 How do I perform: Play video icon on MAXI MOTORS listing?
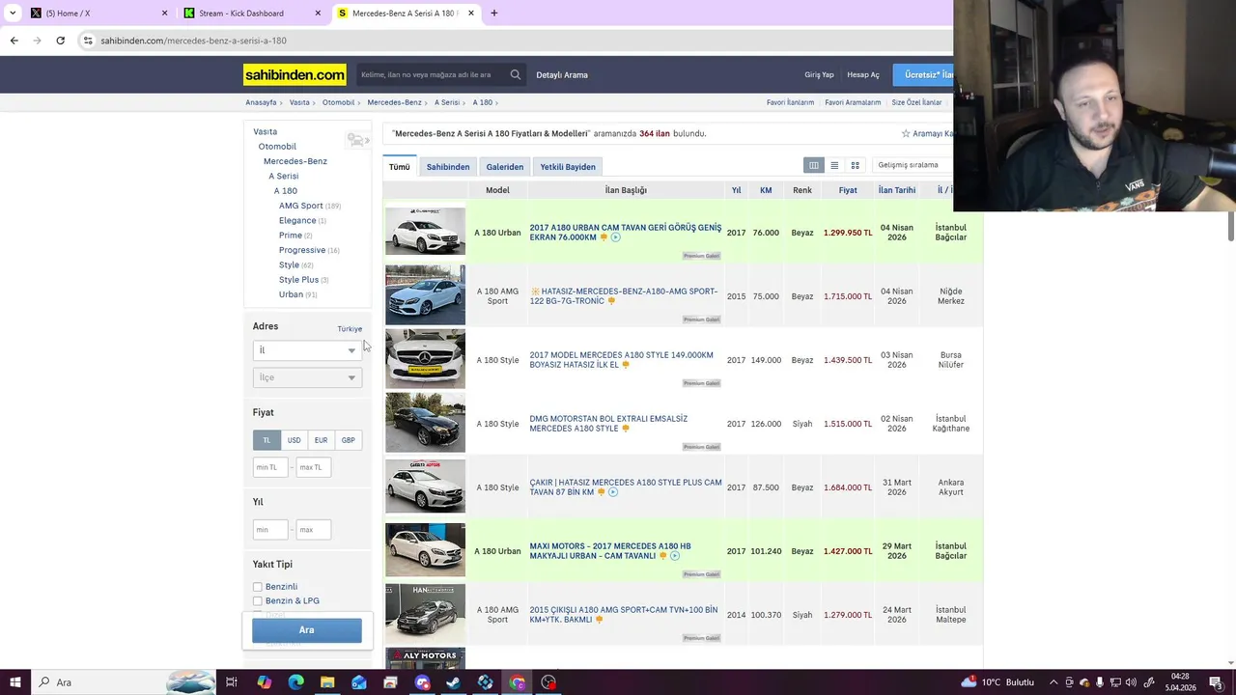[675, 556]
